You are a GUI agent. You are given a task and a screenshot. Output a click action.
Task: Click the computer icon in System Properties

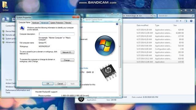click(22, 28)
